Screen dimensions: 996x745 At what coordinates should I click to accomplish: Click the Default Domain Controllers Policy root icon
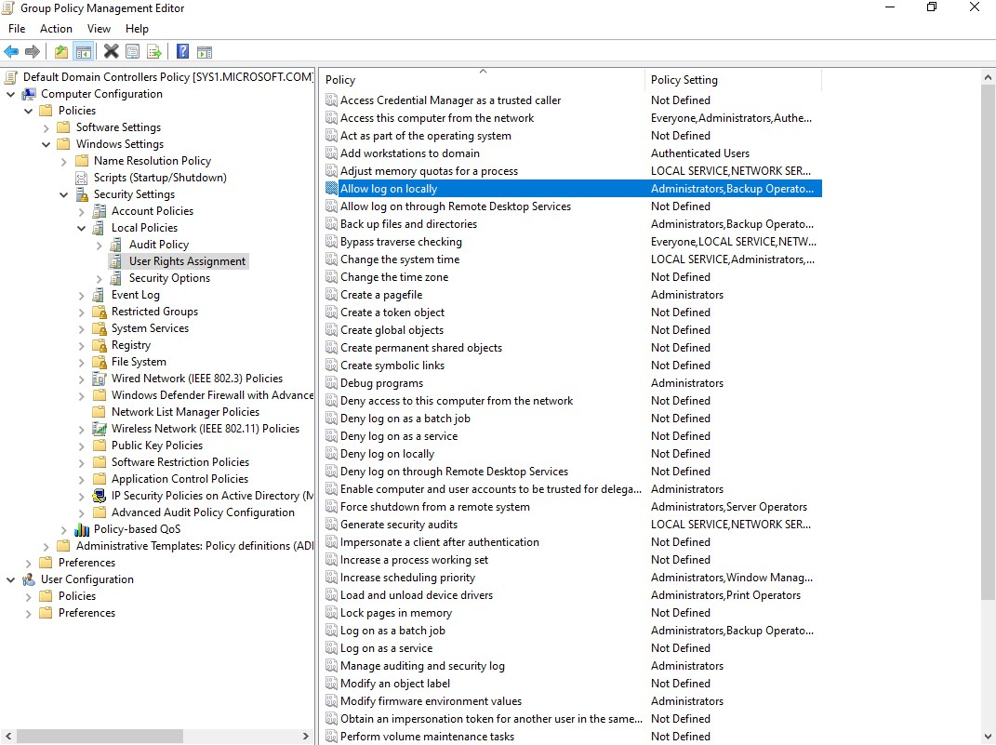tap(10, 77)
